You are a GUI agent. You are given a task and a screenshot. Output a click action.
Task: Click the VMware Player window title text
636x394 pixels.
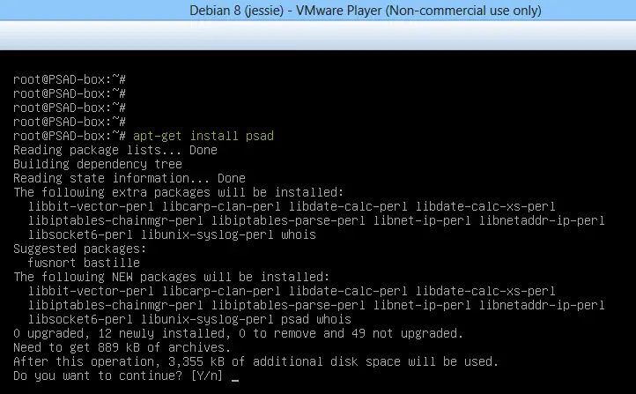[x=365, y=11]
